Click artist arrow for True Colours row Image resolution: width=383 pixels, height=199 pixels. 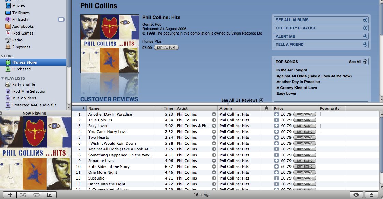tap(214, 120)
